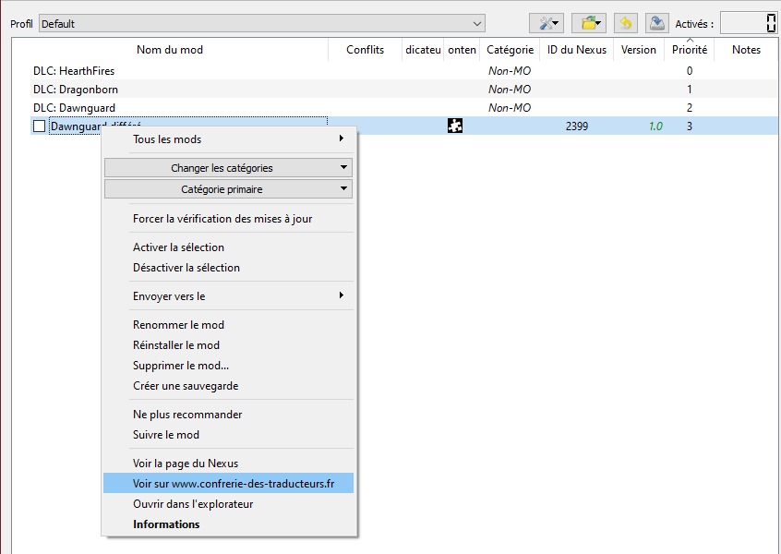Screen dimensions: 781x554
Task: Open the Profil Default dropdown
Action: pyautogui.click(x=262, y=23)
